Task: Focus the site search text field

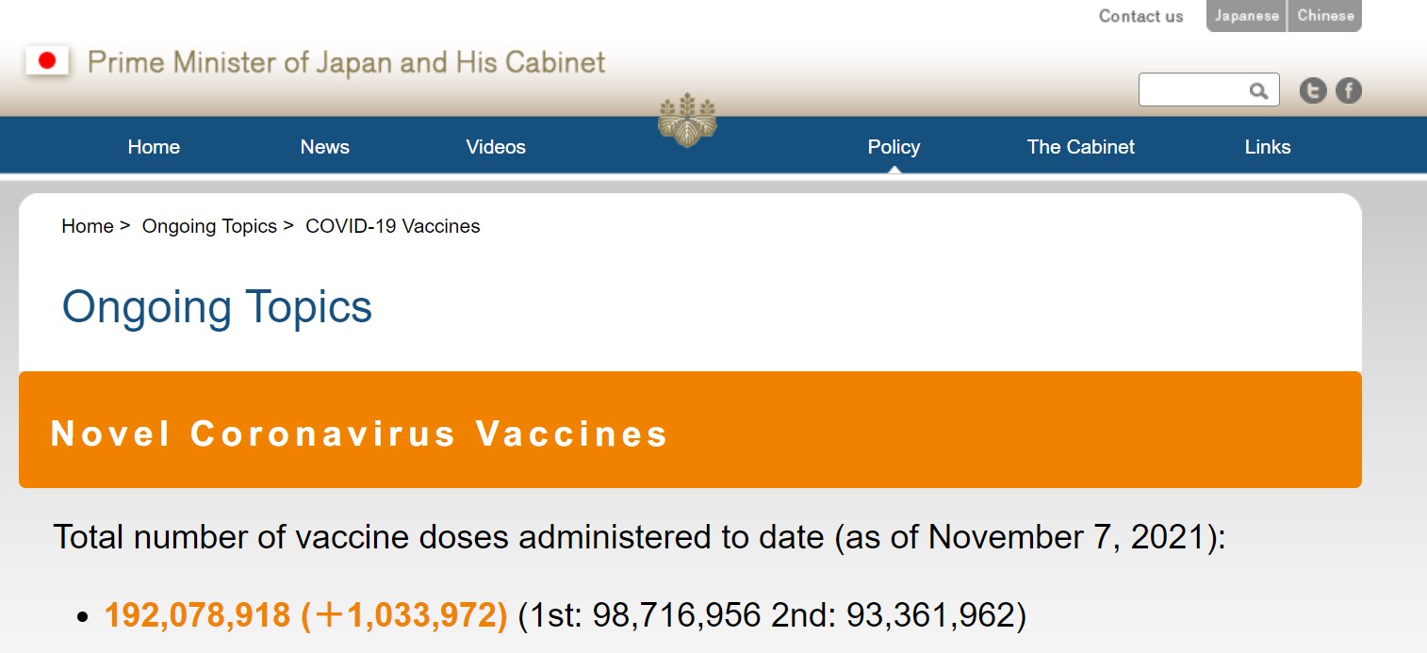Action: [x=1194, y=90]
